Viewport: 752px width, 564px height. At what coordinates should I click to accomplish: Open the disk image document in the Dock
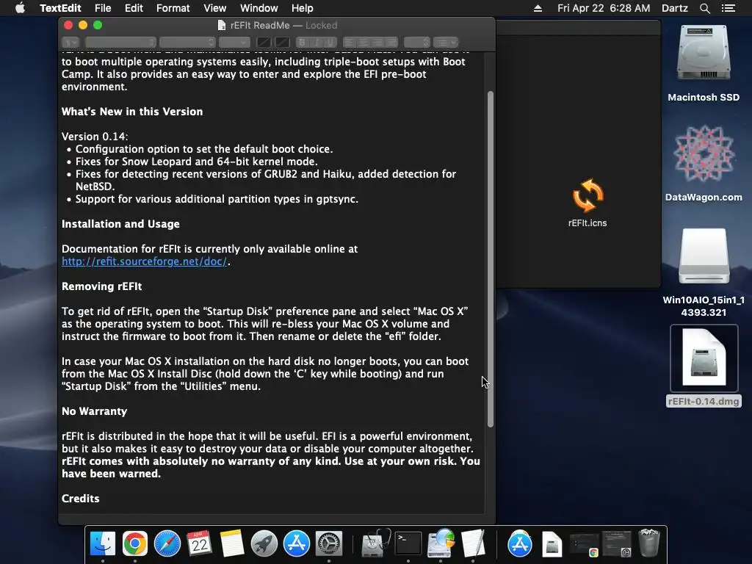coord(552,544)
